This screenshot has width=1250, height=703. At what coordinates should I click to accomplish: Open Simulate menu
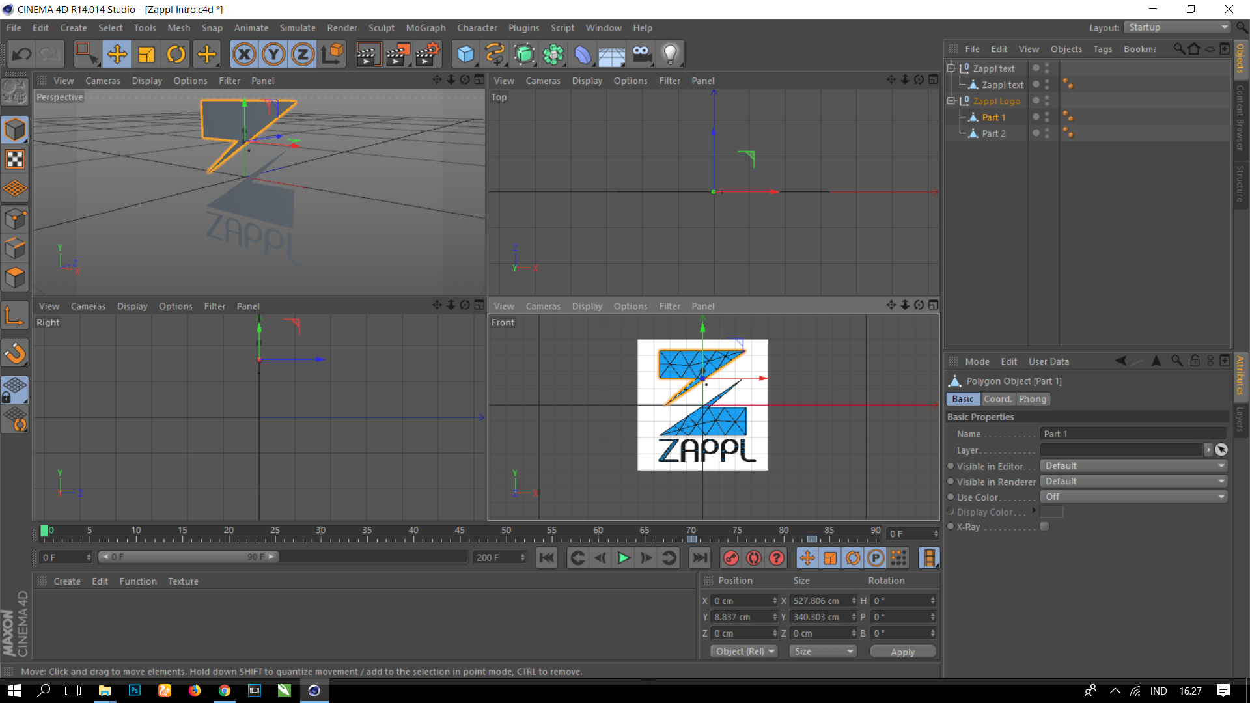[298, 28]
